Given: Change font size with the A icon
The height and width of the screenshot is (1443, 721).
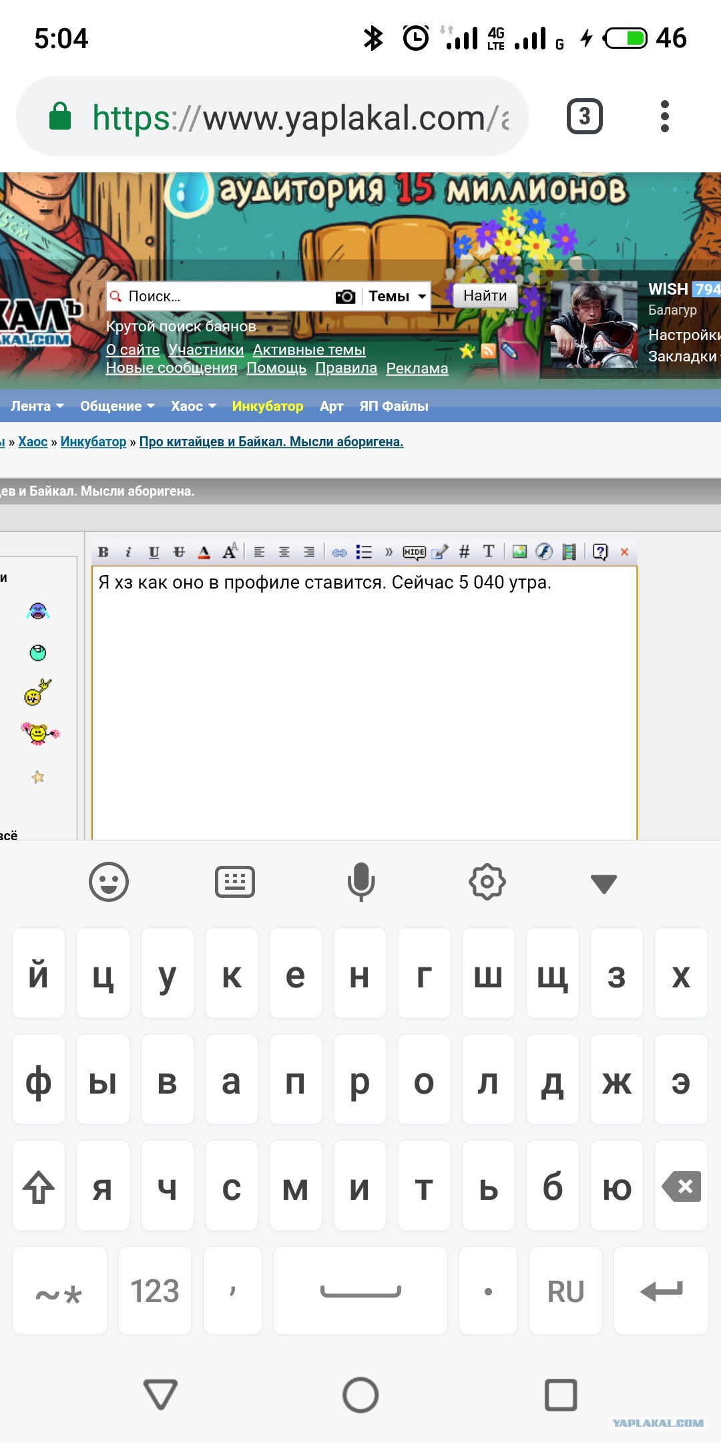Looking at the screenshot, I should 230,551.
